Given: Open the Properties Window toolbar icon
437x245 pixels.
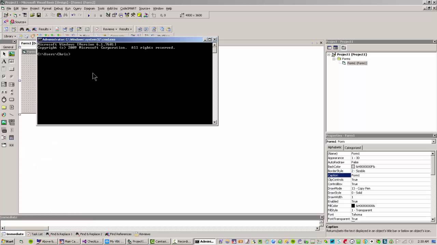Looking at the screenshot, I should pyautogui.click(x=114, y=15).
